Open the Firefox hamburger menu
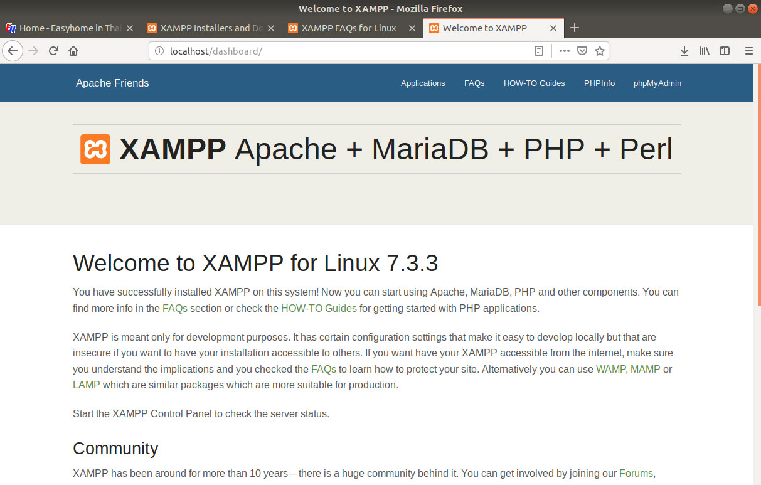Image resolution: width=761 pixels, height=485 pixels. coord(748,51)
